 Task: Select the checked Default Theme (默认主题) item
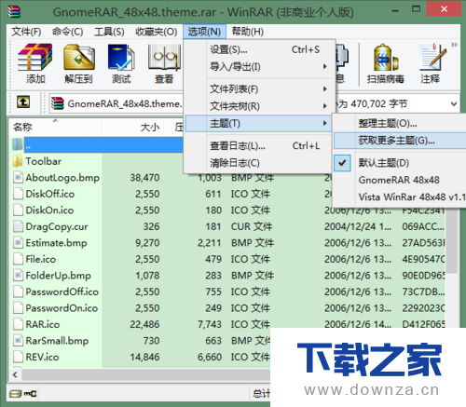point(399,163)
